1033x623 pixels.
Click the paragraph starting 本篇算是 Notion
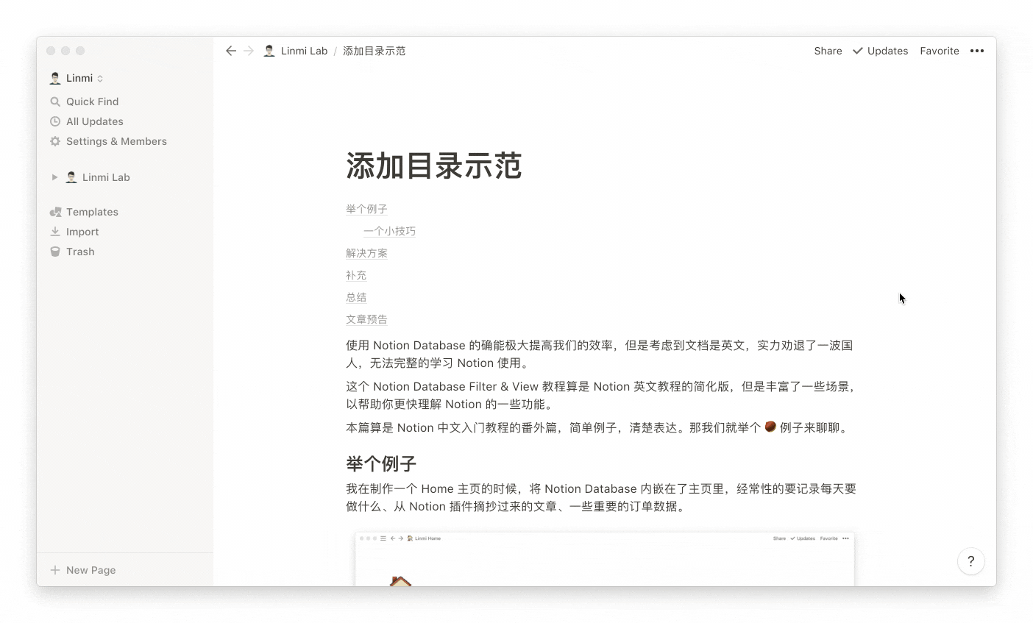pyautogui.click(x=598, y=427)
